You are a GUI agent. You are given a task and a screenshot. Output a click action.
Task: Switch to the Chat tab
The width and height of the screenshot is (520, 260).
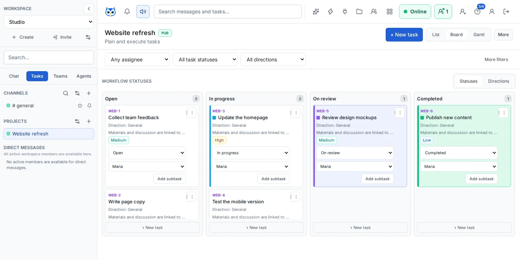14,76
